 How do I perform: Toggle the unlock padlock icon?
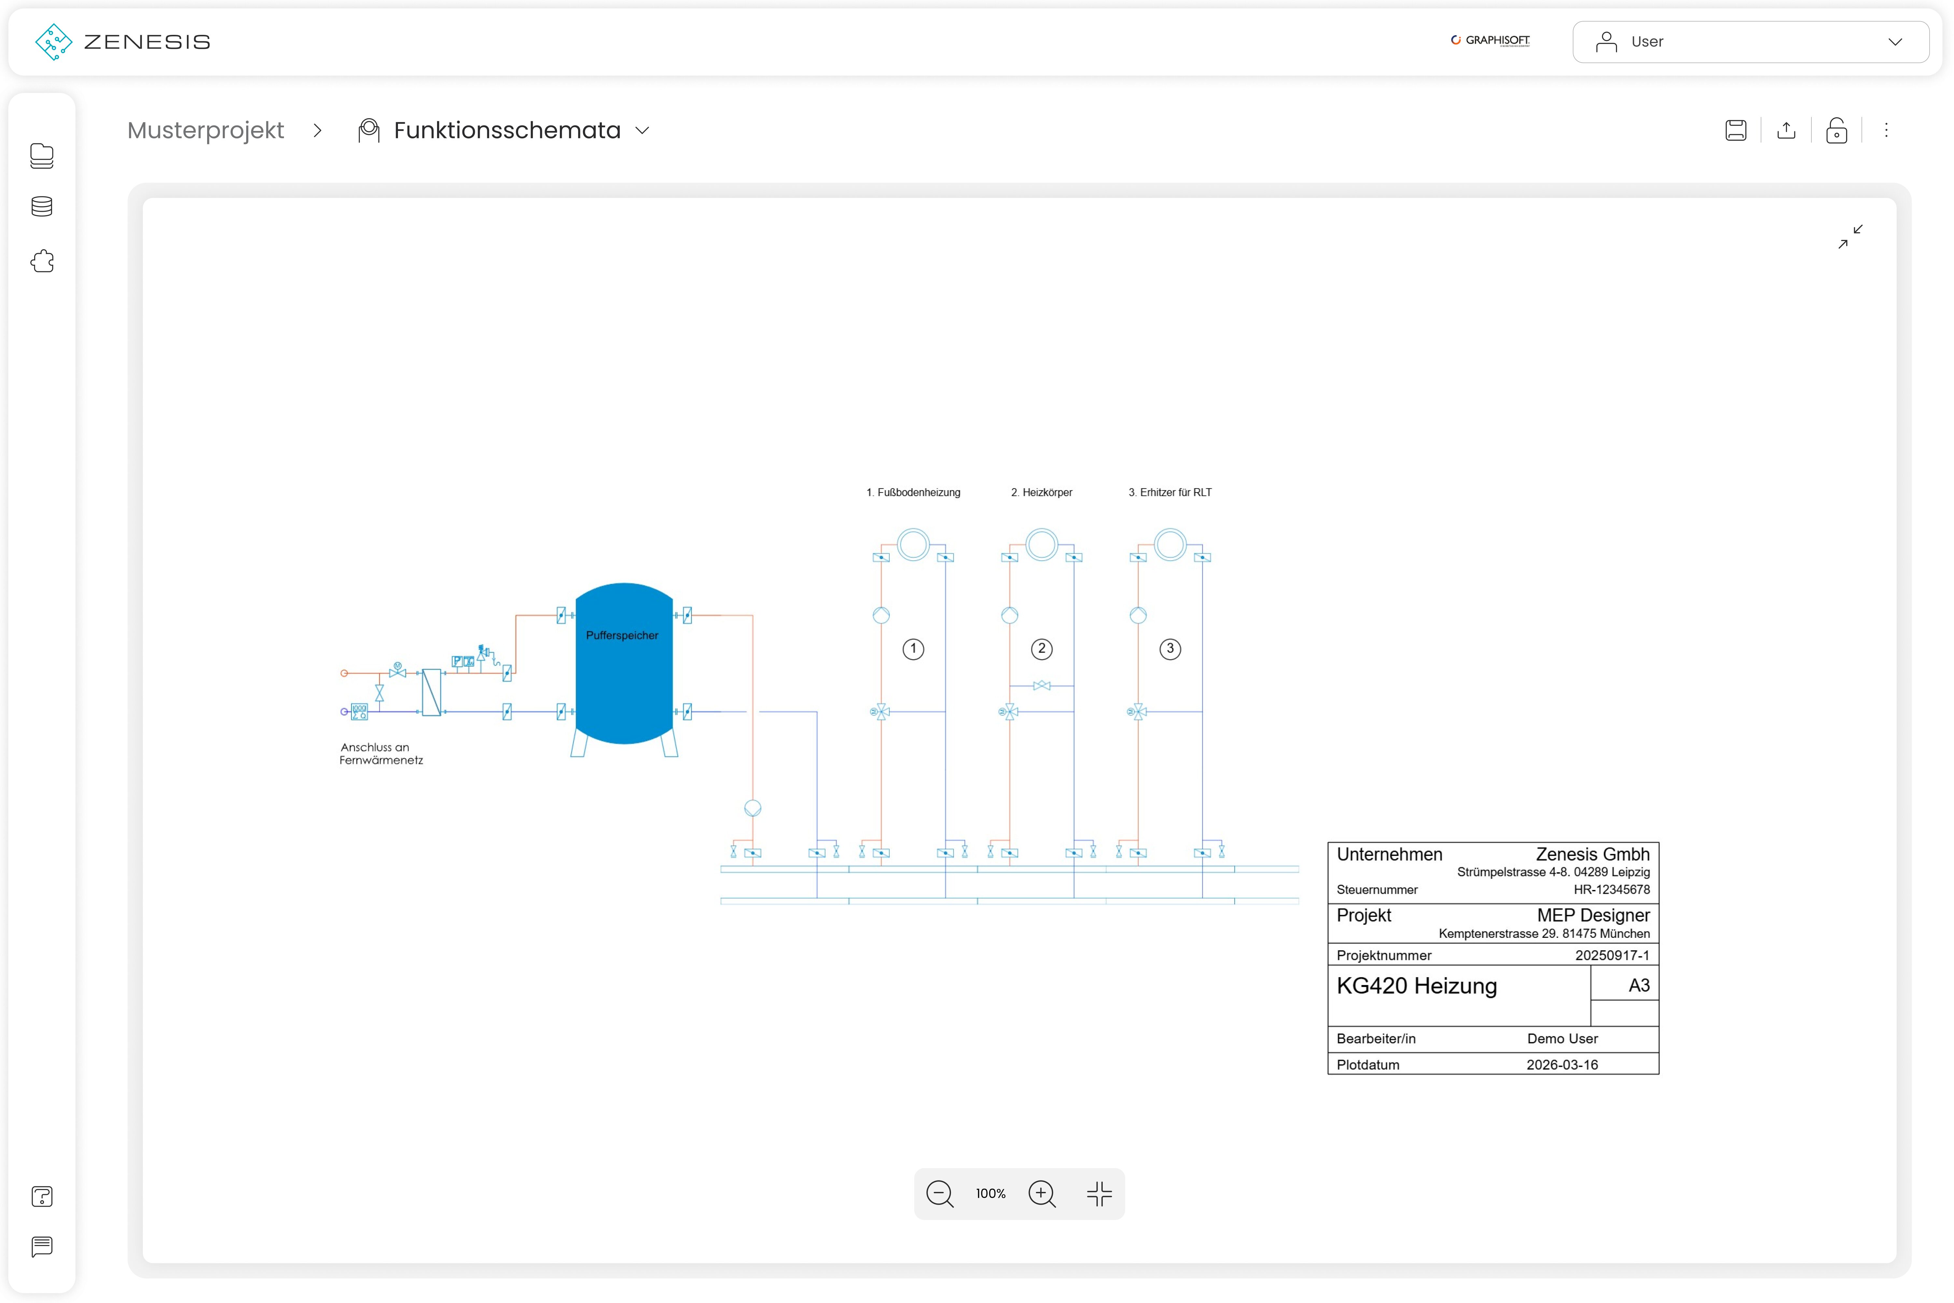[x=1837, y=131]
